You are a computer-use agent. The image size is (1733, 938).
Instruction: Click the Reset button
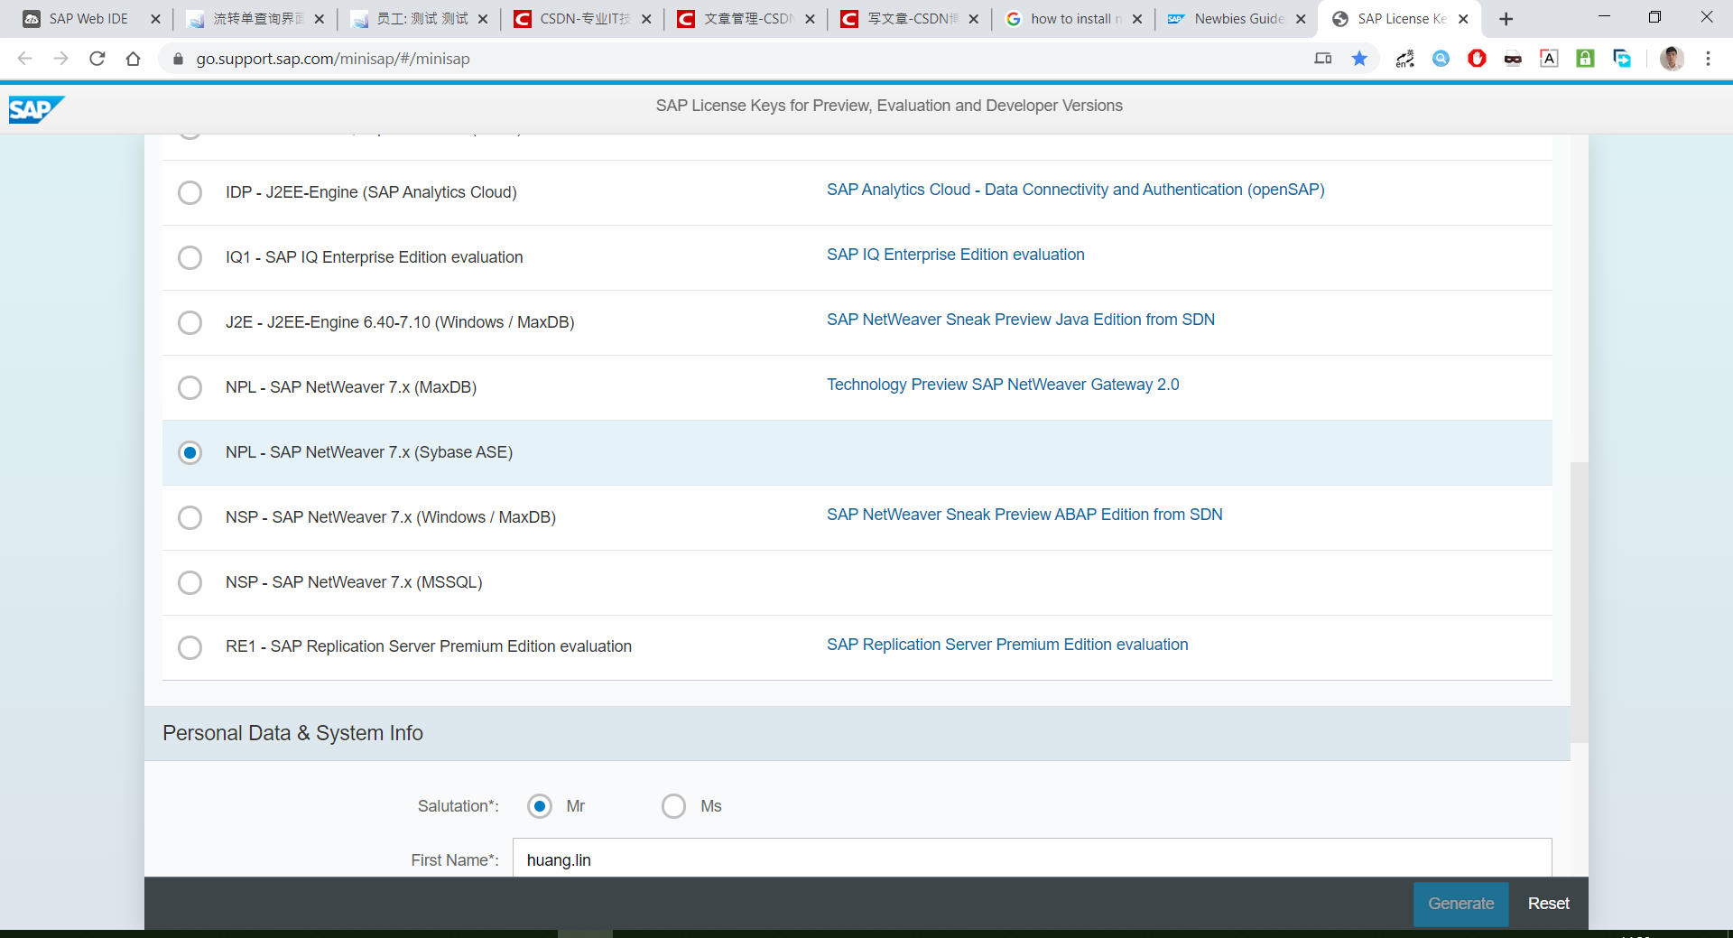click(1548, 904)
